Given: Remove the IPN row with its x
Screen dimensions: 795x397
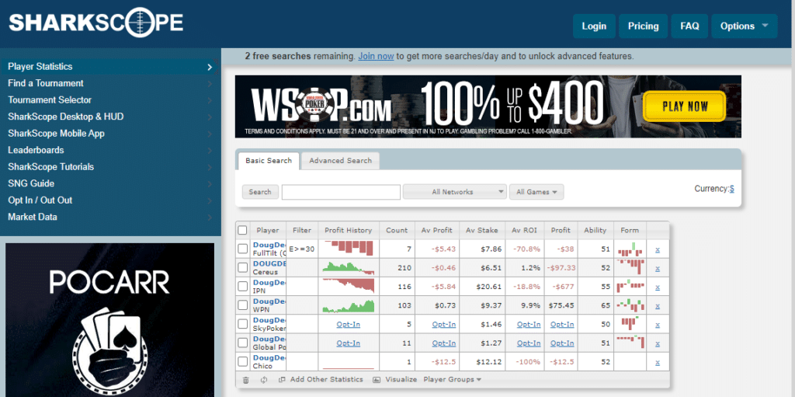Looking at the screenshot, I should [658, 287].
